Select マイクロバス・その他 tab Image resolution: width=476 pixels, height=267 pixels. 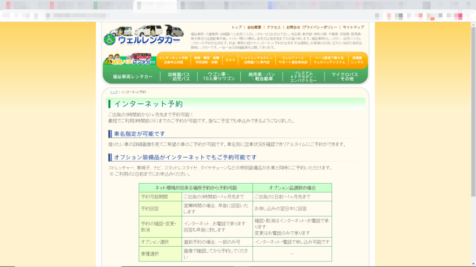(x=344, y=76)
